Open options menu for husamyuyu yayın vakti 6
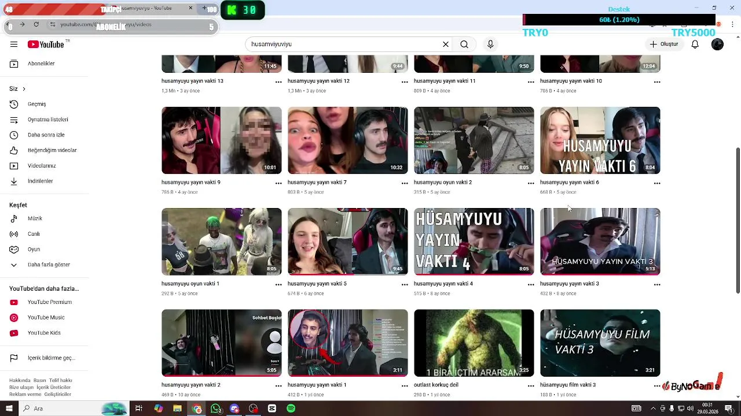Image resolution: width=741 pixels, height=416 pixels. (x=657, y=183)
